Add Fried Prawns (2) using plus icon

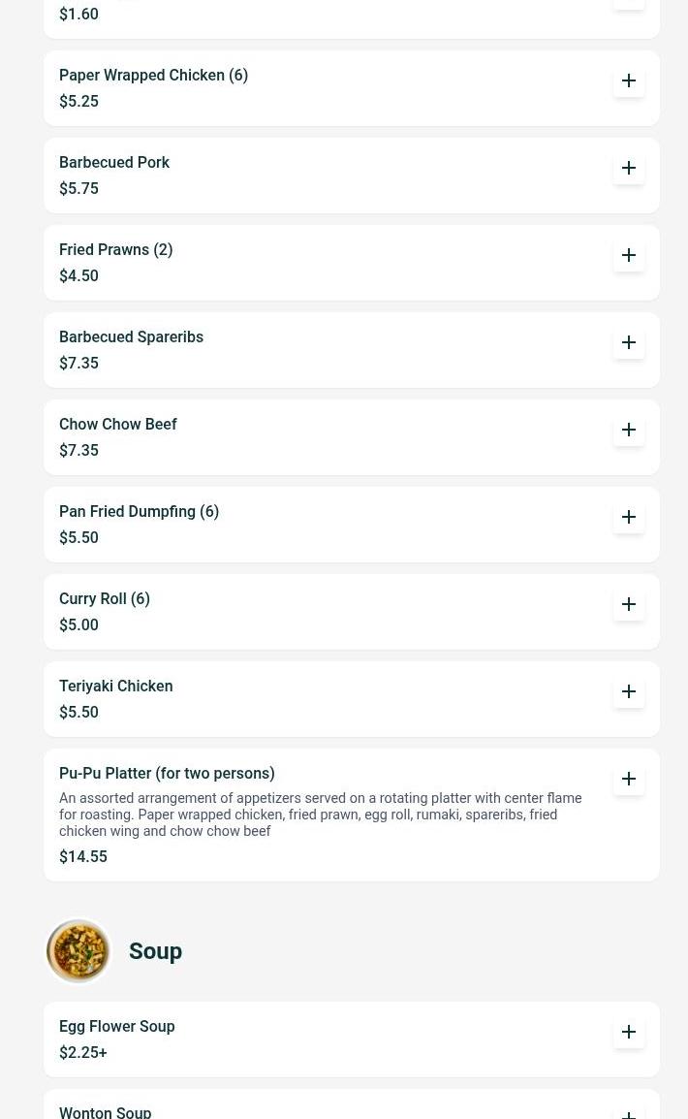coord(629,255)
